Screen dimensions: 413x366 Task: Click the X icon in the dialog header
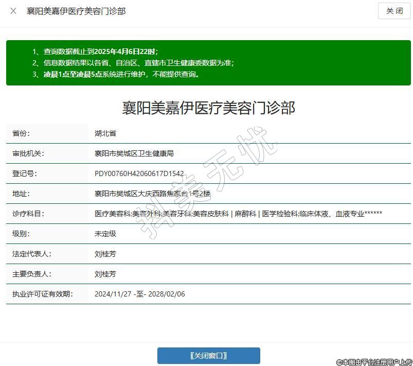13,11
